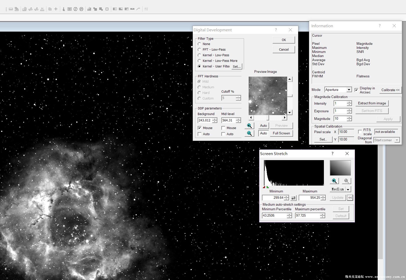This screenshot has height=280, width=406.
Task: Zoom out the Digital Development preview
Action: 249,133
